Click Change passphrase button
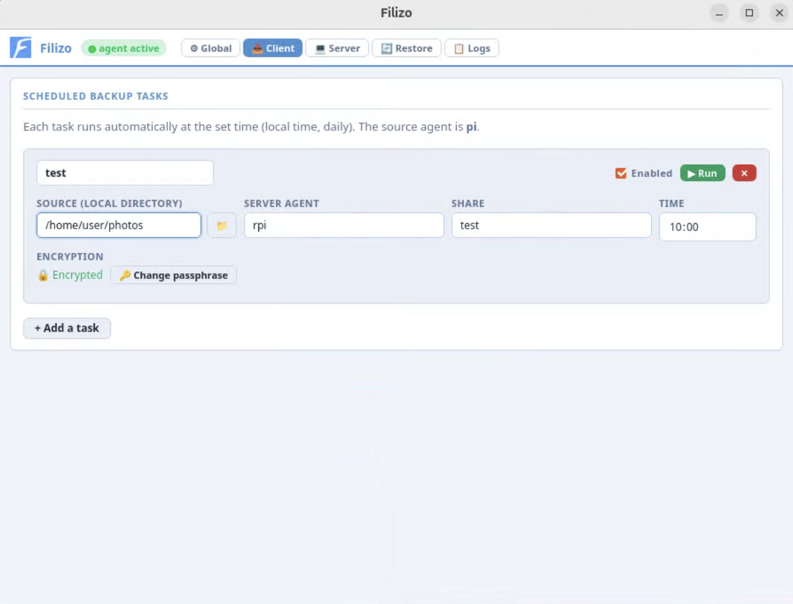Screen dimensions: 793x604 click(x=173, y=275)
